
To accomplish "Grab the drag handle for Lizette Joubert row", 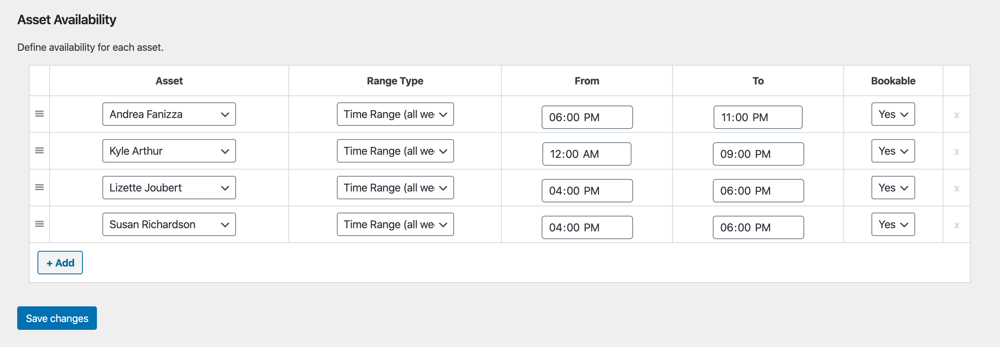I will coord(39,187).
